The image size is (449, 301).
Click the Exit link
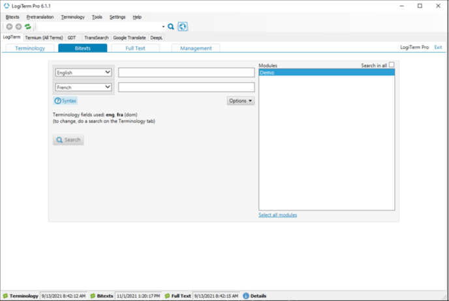[438, 47]
